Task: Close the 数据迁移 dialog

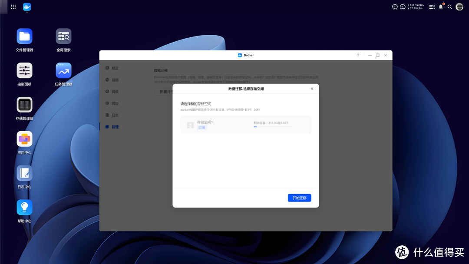Action: pos(312,89)
